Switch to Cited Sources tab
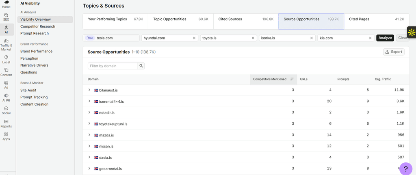Image resolution: width=416 pixels, height=175 pixels. [246, 22]
